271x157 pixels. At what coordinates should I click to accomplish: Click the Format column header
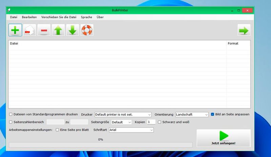click(238, 43)
